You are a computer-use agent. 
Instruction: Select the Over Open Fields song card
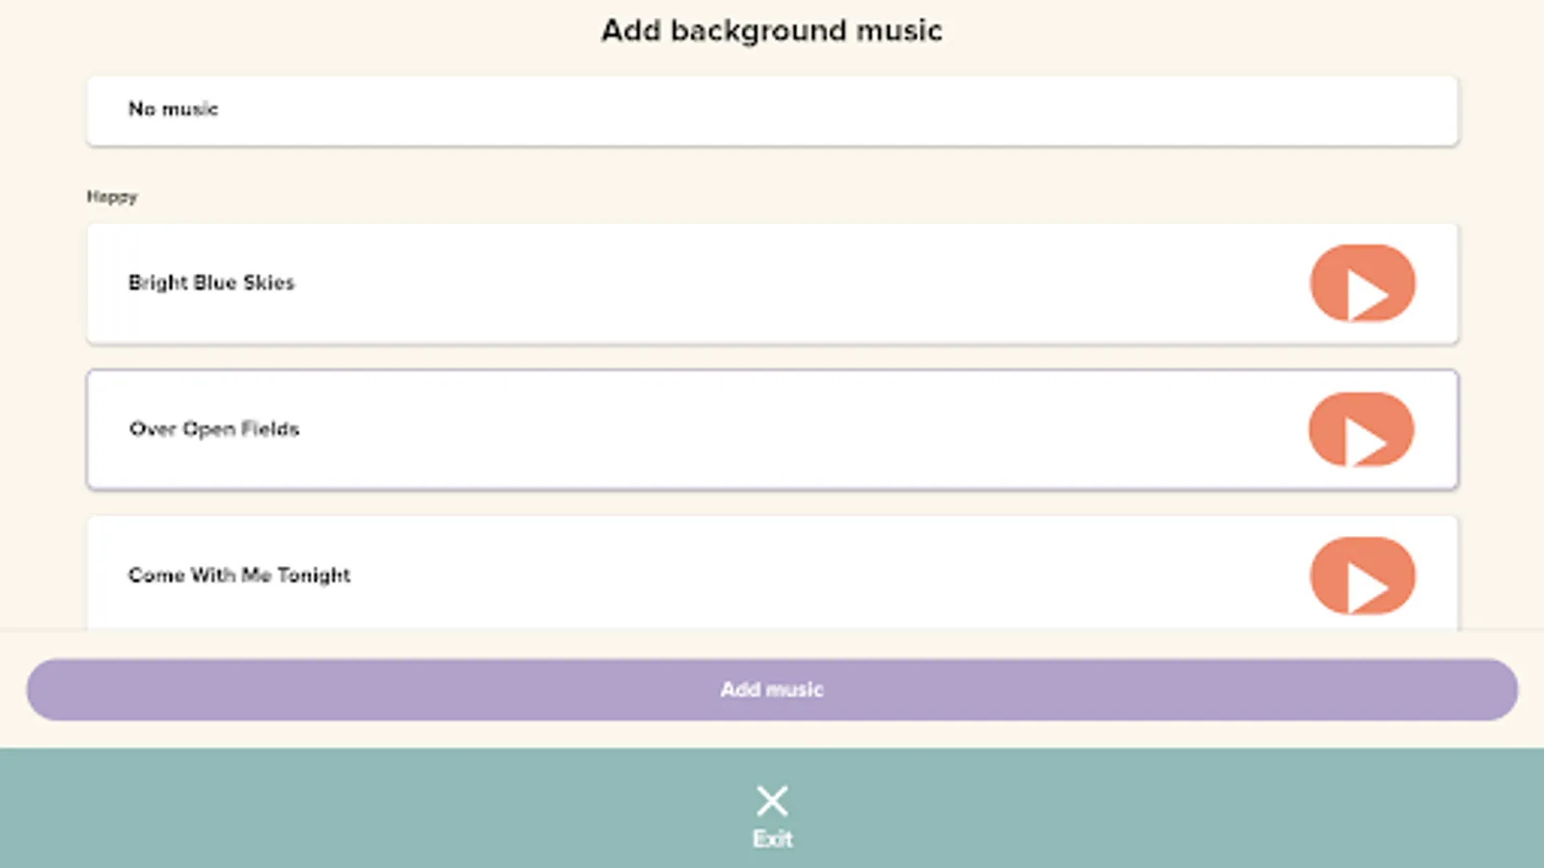tap(675, 430)
